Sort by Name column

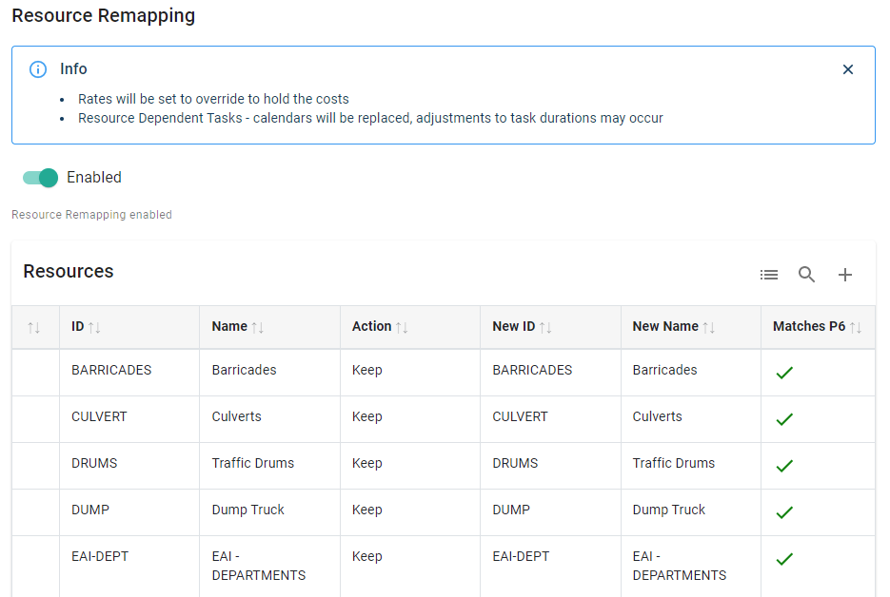[258, 327]
